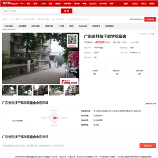Click the 小区评级结果 label
Screen dimensions: 158x158
click(18, 121)
